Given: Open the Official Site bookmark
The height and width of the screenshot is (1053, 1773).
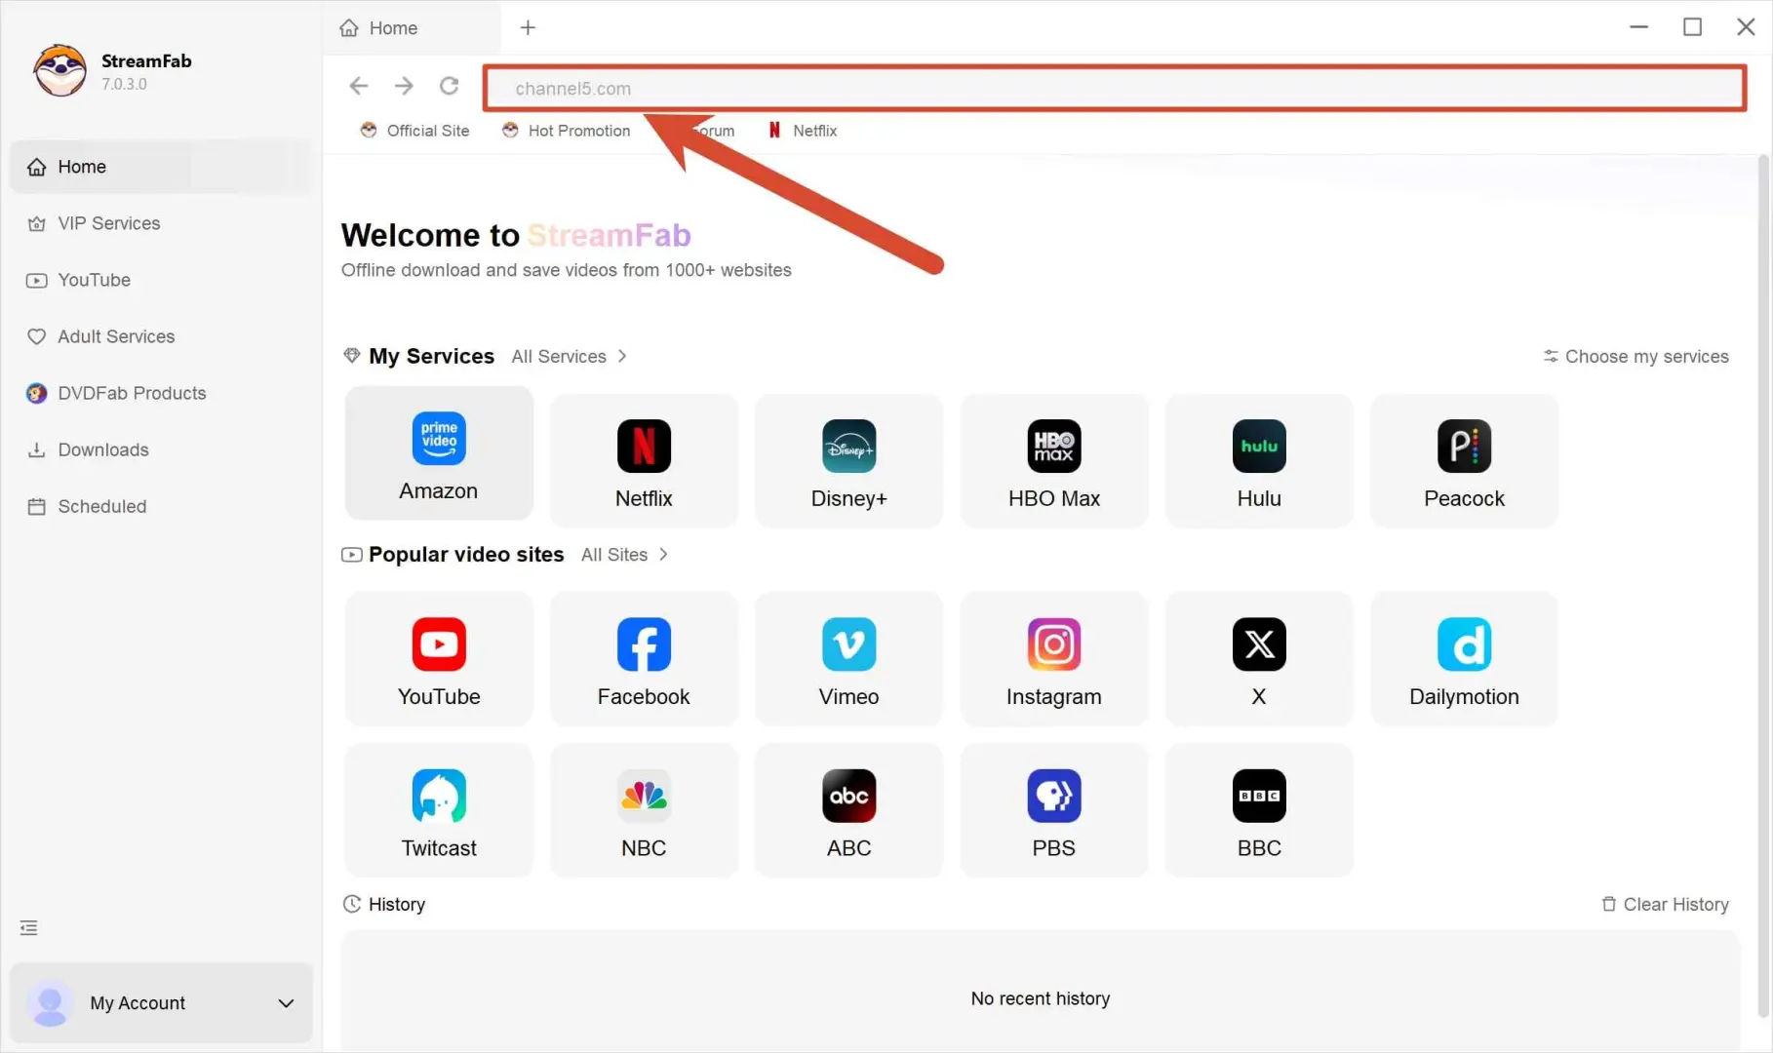Looking at the screenshot, I should coord(414,131).
